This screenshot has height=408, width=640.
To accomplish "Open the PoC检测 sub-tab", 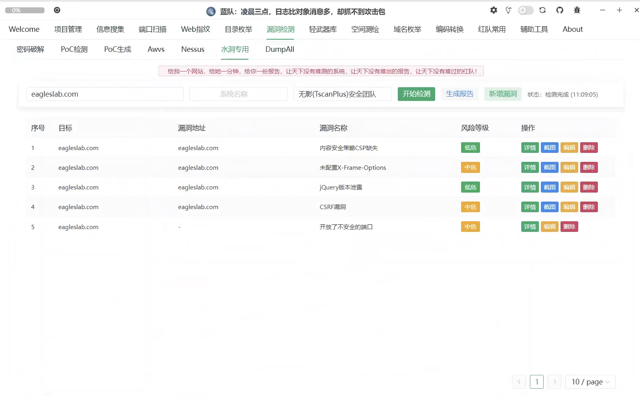I will (74, 49).
